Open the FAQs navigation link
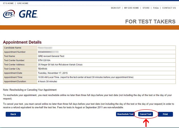 tap(156, 8)
